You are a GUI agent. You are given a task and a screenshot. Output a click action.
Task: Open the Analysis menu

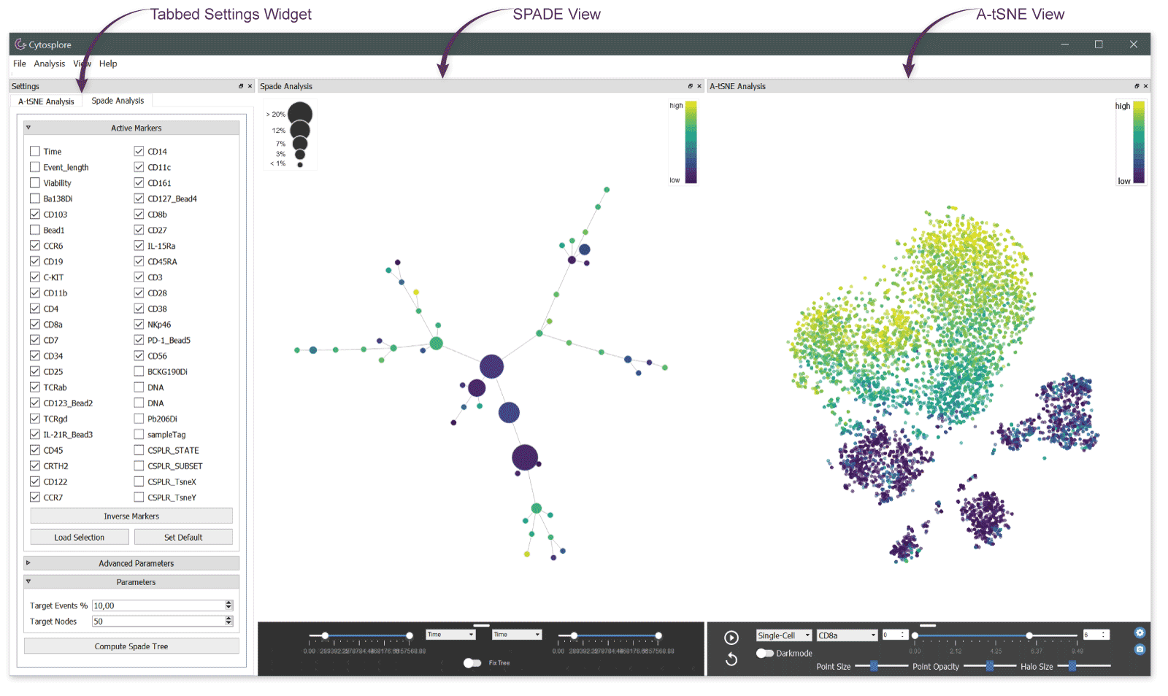point(49,63)
